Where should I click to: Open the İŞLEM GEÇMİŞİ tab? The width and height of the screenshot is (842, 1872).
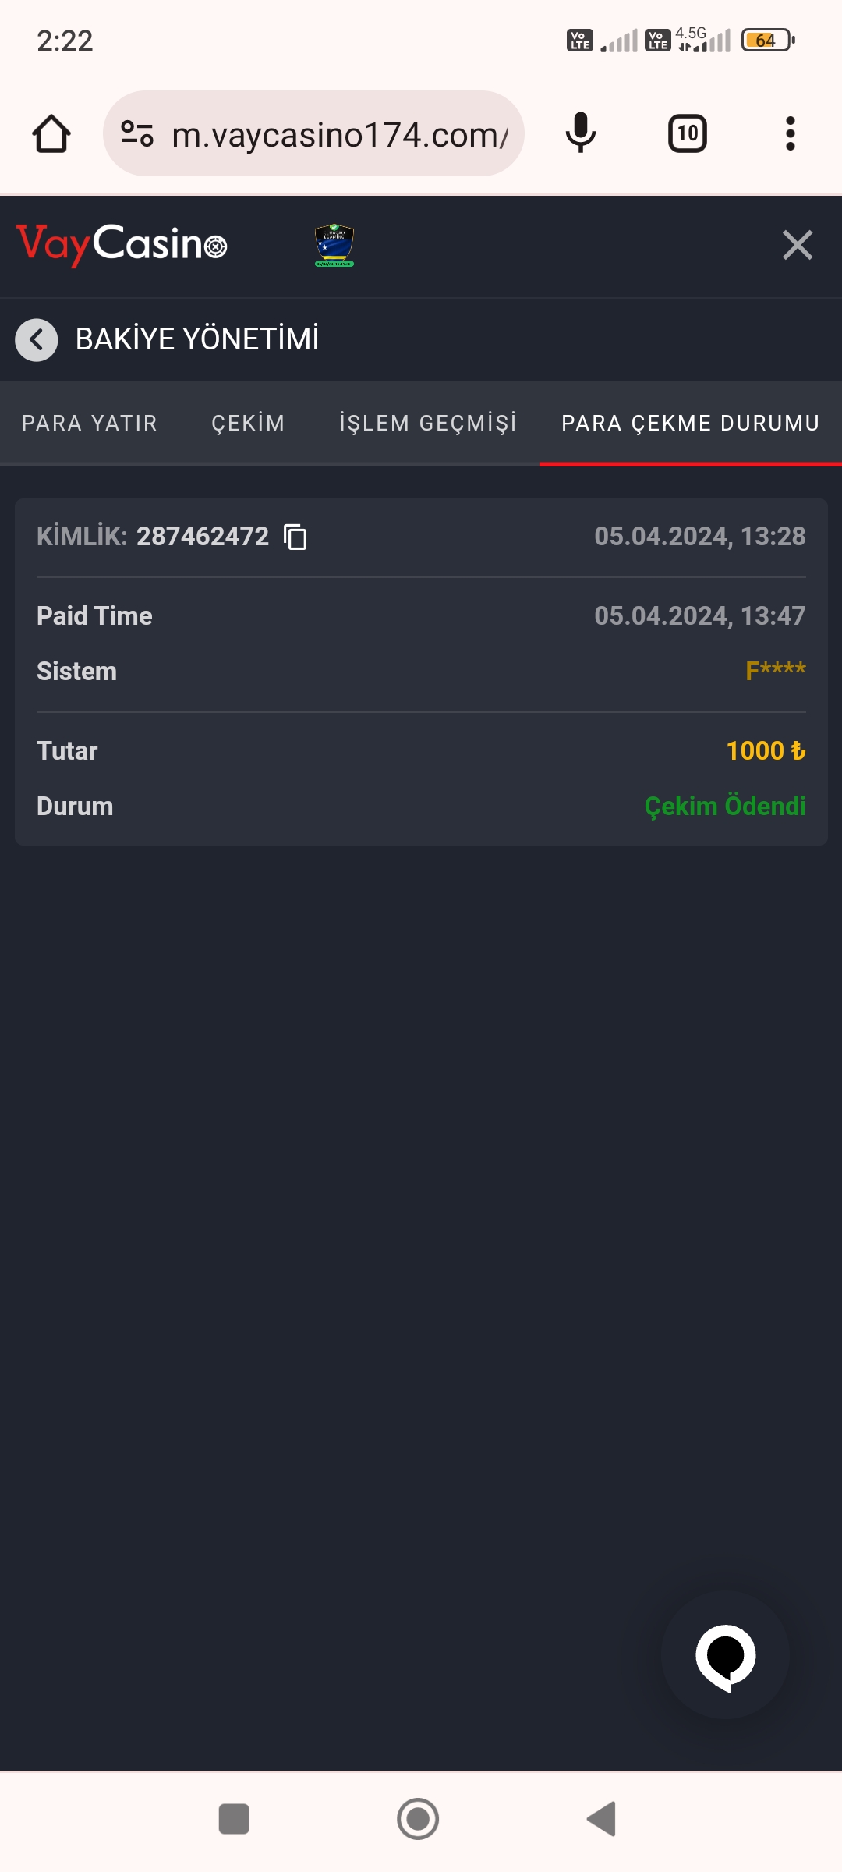coord(428,424)
